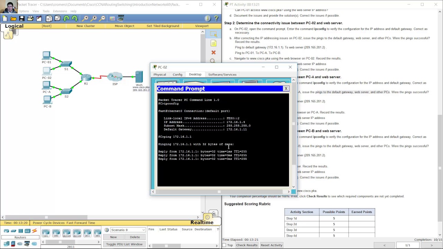Click the Desktop tab in PC-02

coord(195,75)
